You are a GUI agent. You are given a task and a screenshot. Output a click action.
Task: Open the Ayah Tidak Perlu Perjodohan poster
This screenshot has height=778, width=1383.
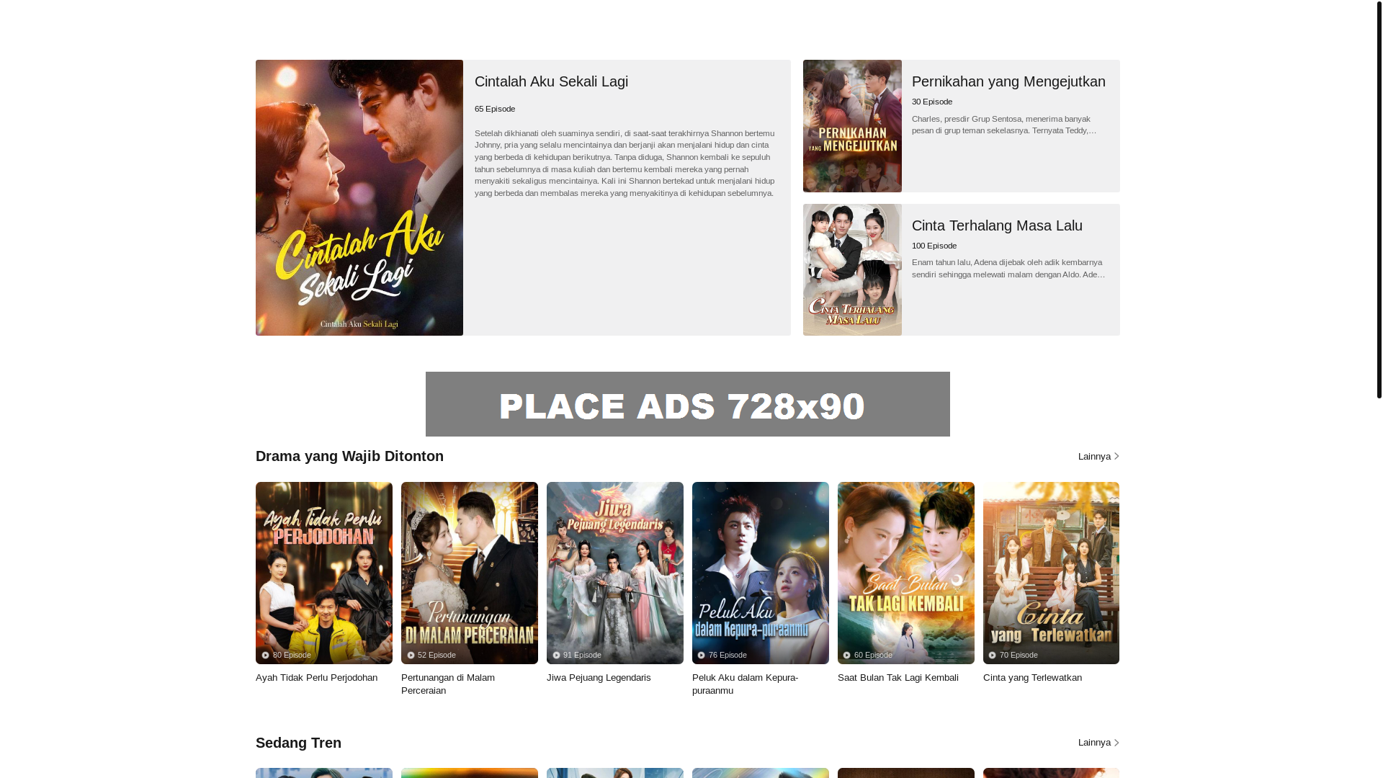tap(324, 573)
